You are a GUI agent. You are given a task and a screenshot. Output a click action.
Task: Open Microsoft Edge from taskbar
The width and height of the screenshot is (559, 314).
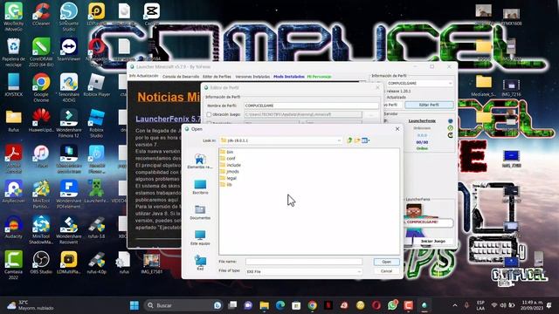coord(280,305)
